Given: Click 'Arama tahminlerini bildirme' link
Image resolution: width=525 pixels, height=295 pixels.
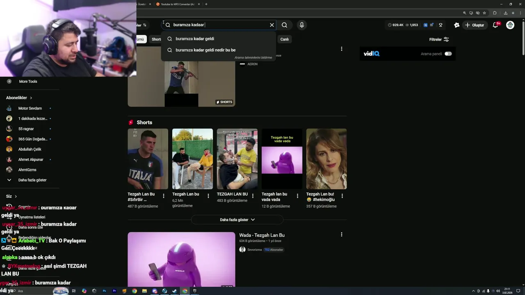Looking at the screenshot, I should pos(253,58).
